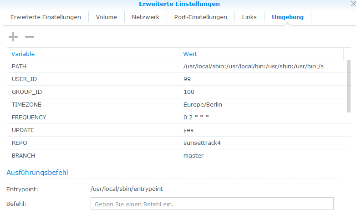
Task: Select the PATH variable row
Action: 177,67
